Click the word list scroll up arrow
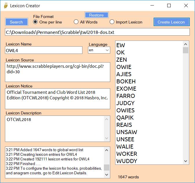This screenshot has width=195, height=183. pyautogui.click(x=185, y=44)
